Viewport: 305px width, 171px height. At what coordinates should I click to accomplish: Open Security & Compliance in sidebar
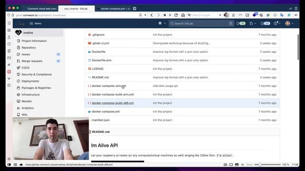click(37, 75)
